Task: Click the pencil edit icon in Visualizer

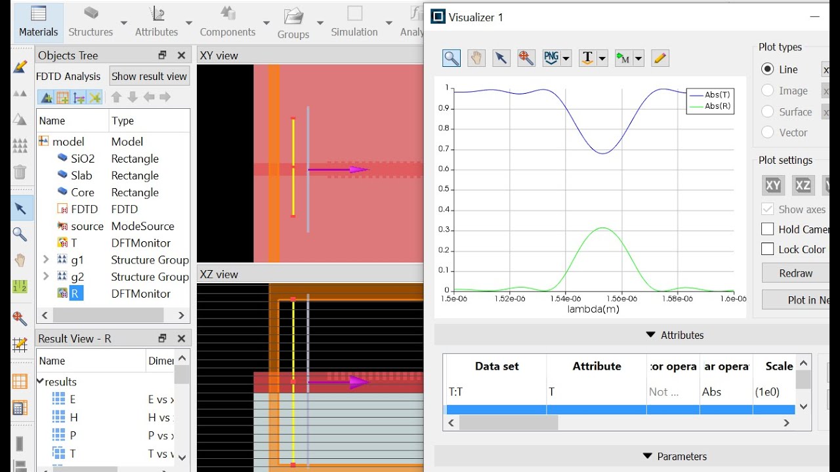Action: 660,58
